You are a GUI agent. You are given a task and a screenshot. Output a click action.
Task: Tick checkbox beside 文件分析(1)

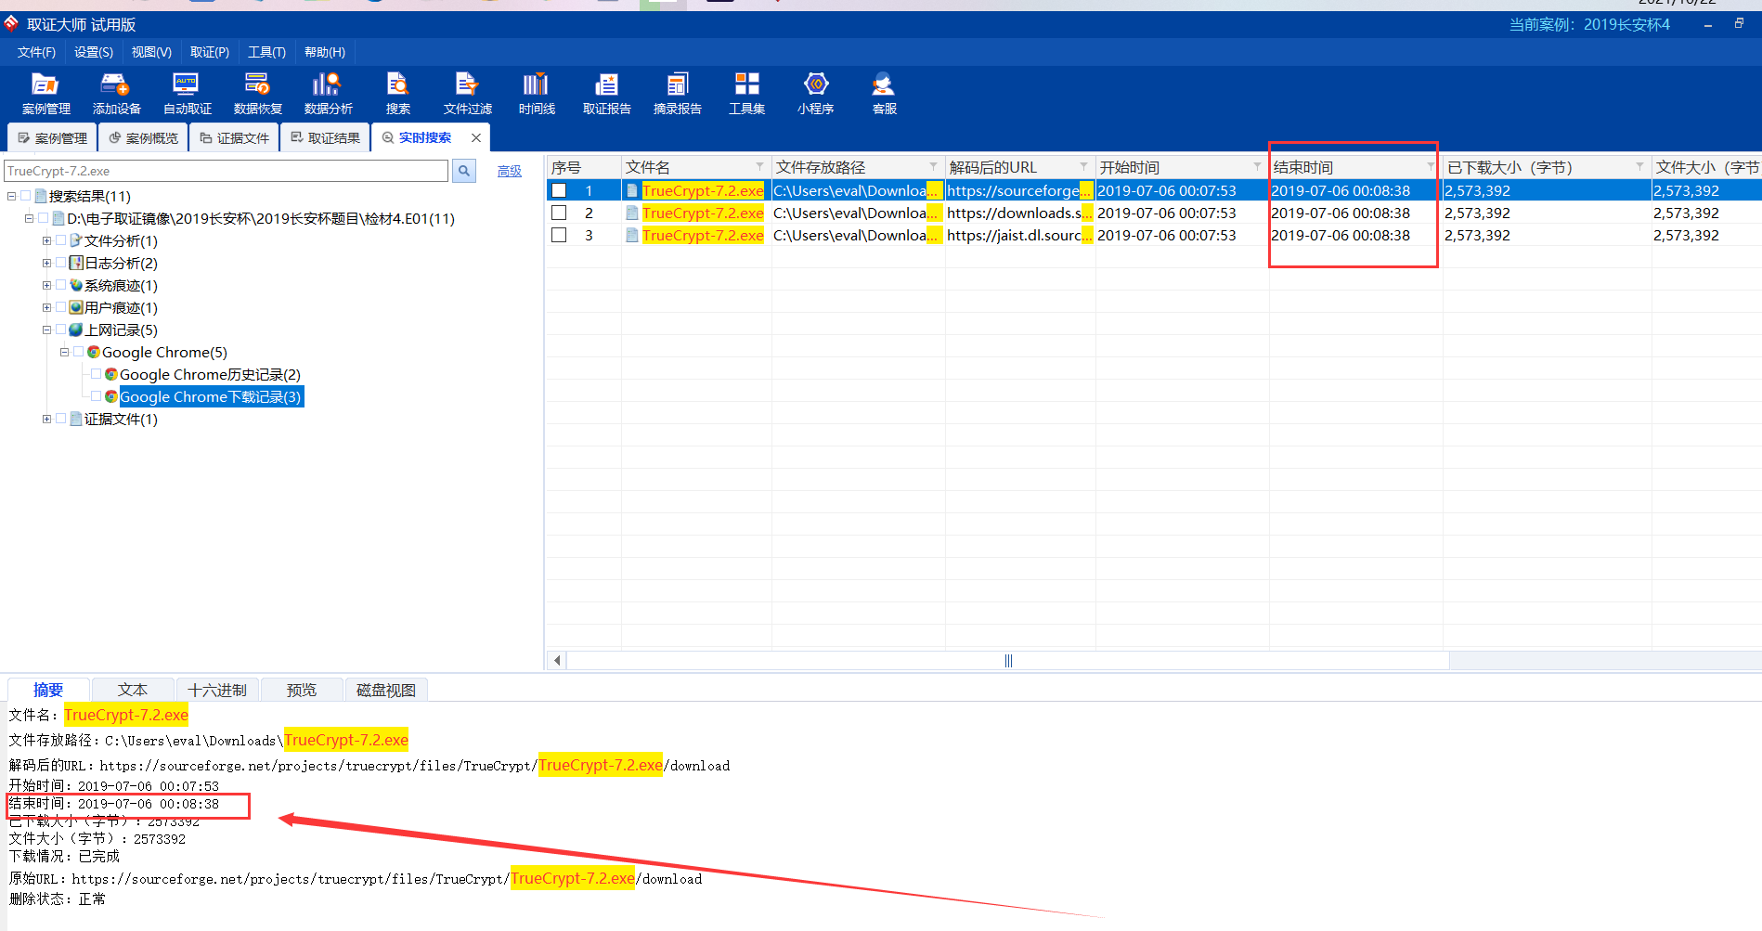point(61,240)
